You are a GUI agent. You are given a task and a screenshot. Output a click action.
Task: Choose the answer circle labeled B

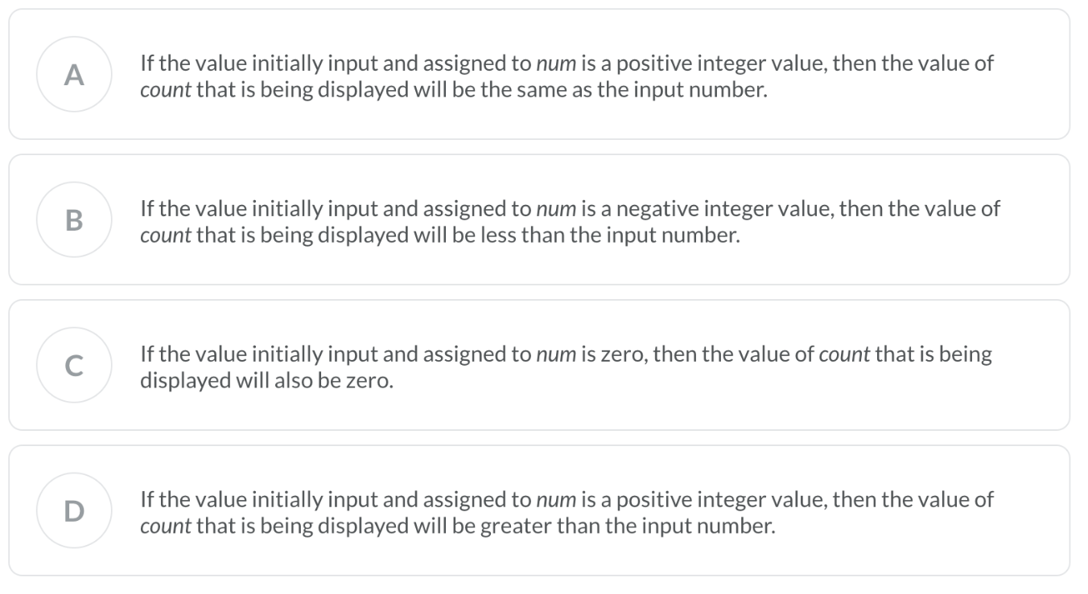(73, 219)
